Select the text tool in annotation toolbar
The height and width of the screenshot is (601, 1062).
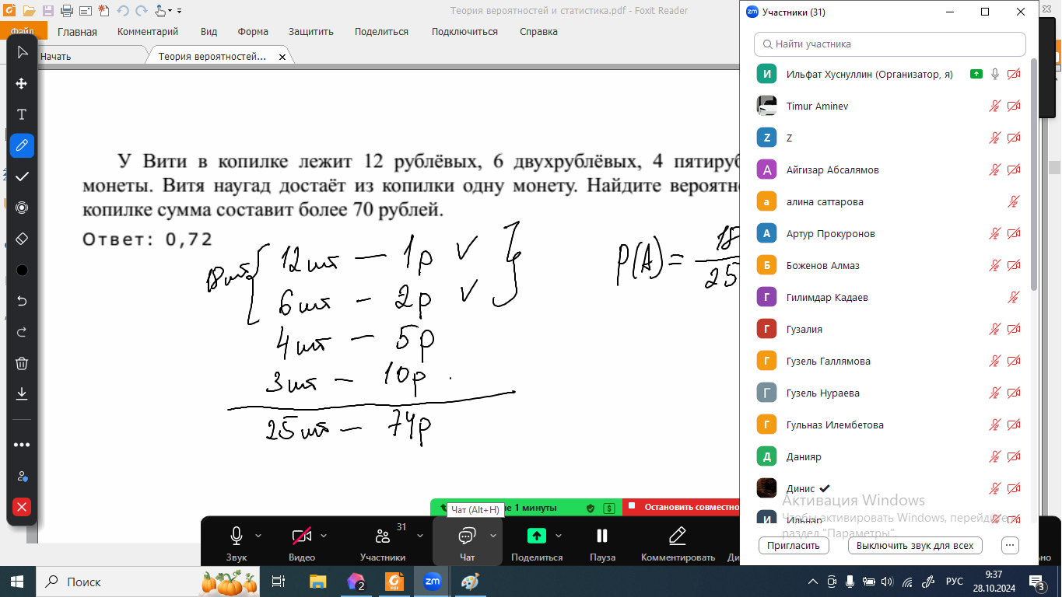pos(22,114)
